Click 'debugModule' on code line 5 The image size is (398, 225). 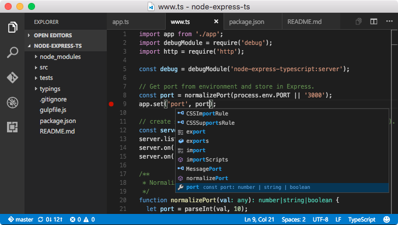207,69
